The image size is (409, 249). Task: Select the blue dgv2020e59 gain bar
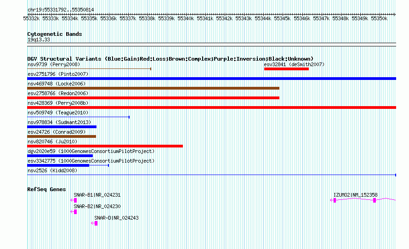point(60,156)
